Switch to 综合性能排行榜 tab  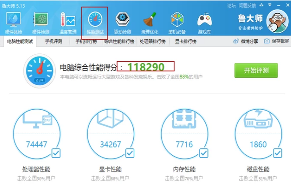119,41
